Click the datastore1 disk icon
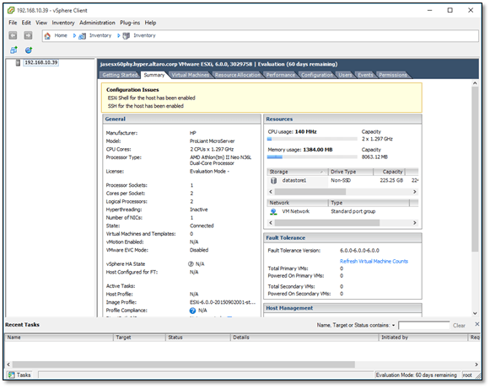 [274, 181]
